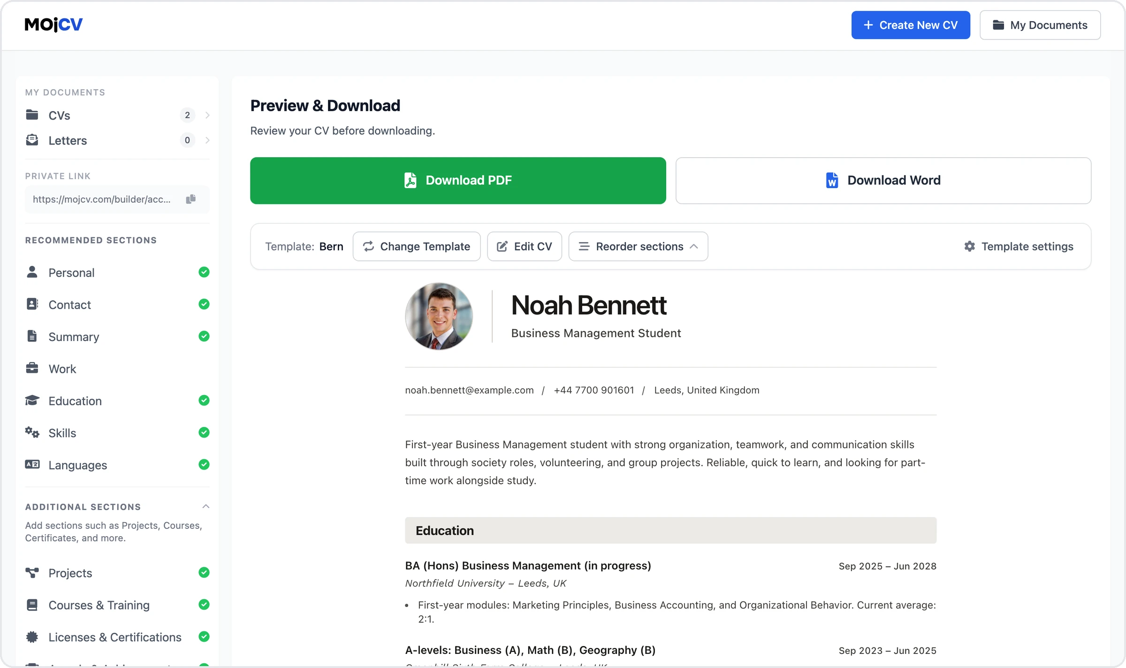Click the green checkmark next to Education
Viewport: 1126px width, 668px height.
pos(204,400)
